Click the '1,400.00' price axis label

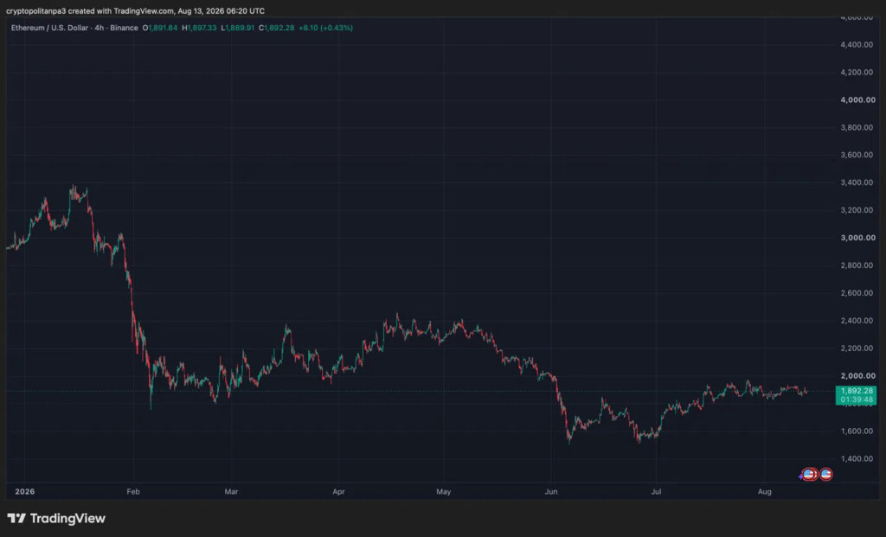[x=857, y=458]
